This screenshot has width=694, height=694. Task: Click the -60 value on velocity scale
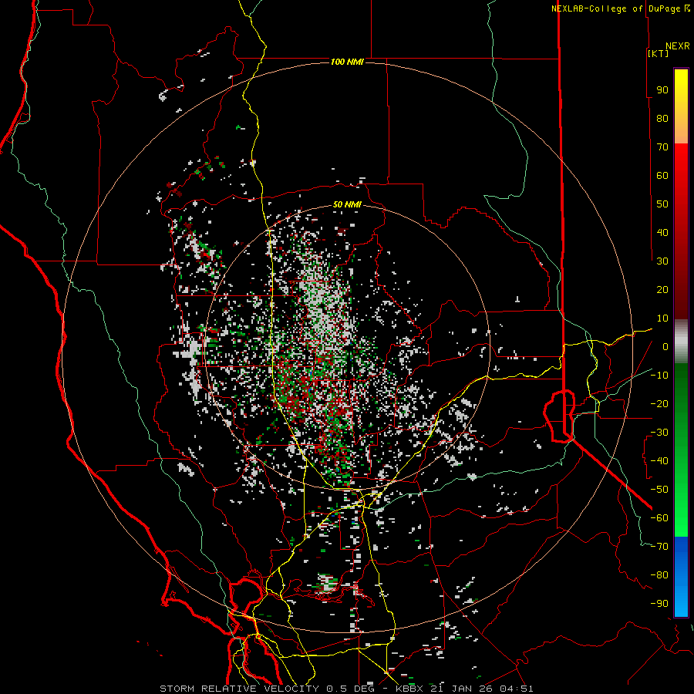(x=659, y=518)
